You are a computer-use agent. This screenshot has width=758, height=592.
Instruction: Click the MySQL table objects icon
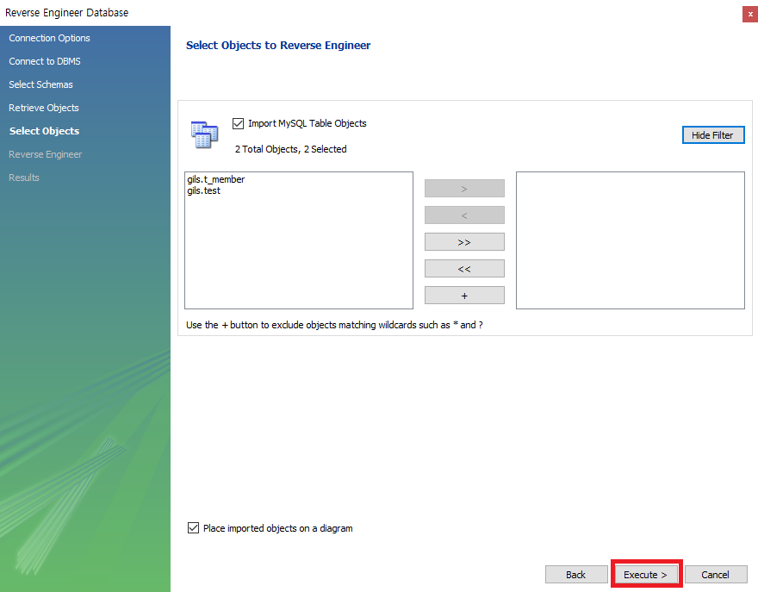pyautogui.click(x=204, y=135)
